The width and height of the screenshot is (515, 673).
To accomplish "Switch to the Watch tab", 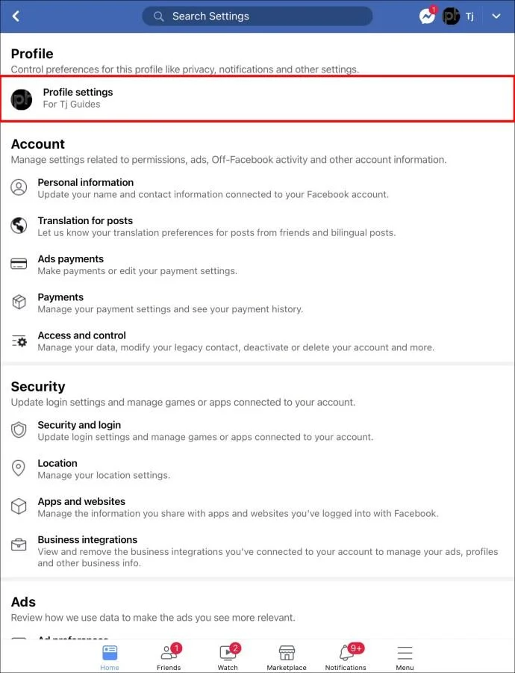I will pyautogui.click(x=228, y=657).
